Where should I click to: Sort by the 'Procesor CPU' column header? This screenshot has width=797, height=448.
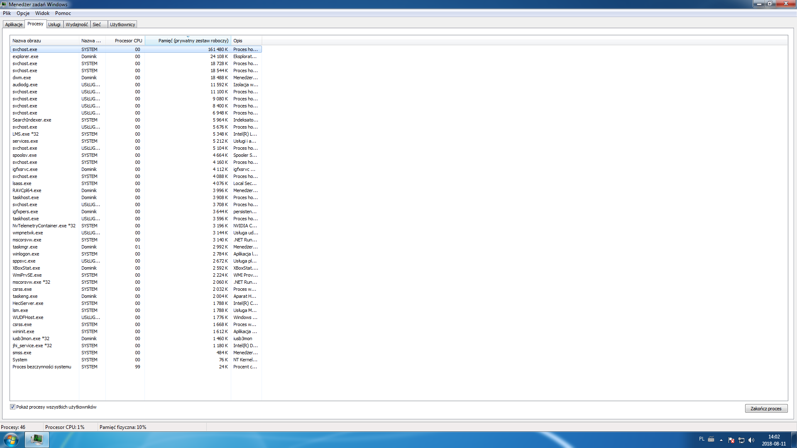coord(125,41)
